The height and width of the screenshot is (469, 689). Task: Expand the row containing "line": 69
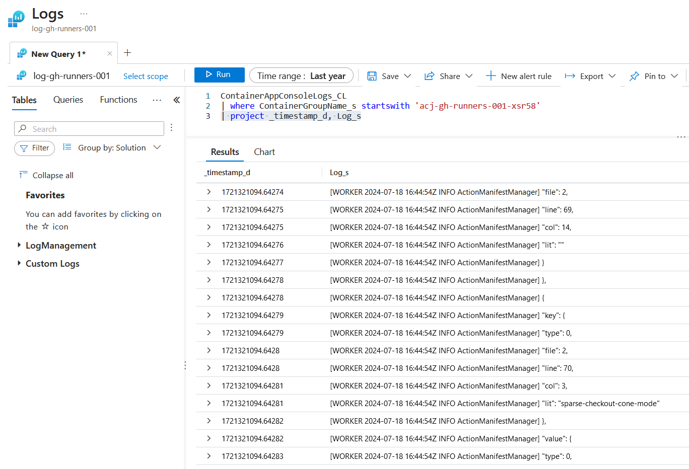tap(209, 209)
